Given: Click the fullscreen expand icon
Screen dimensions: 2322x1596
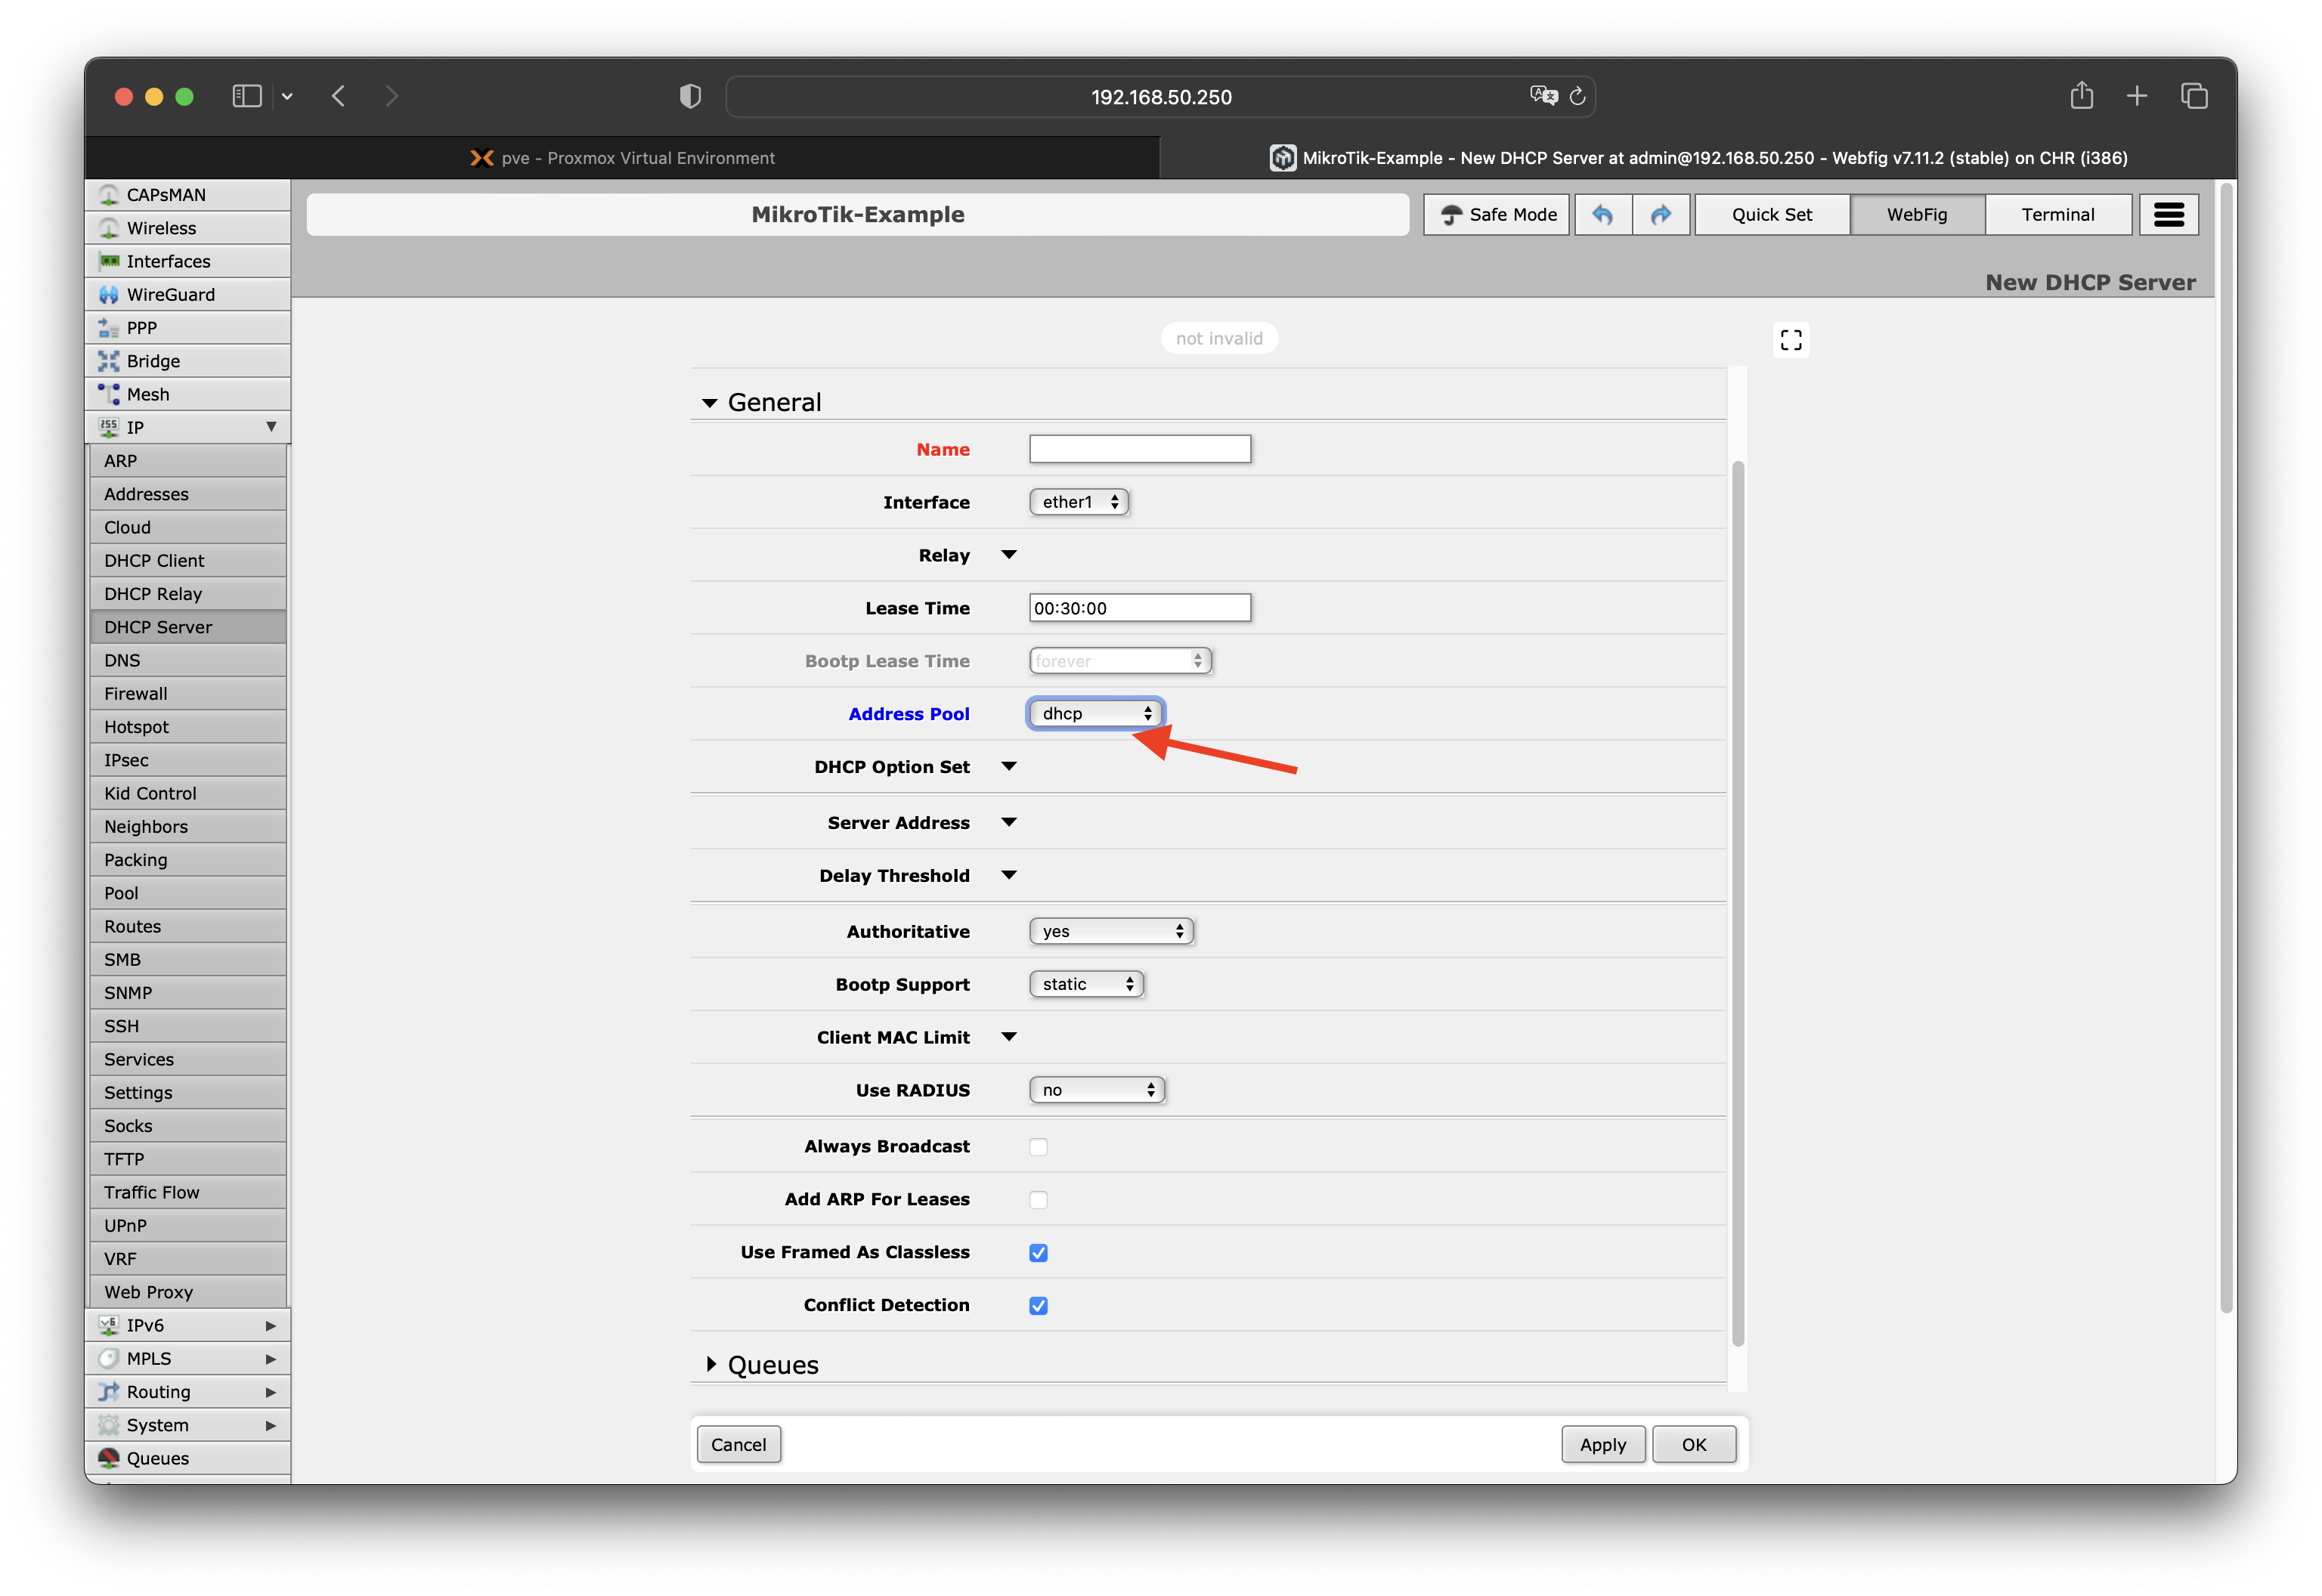Looking at the screenshot, I should 1790,340.
